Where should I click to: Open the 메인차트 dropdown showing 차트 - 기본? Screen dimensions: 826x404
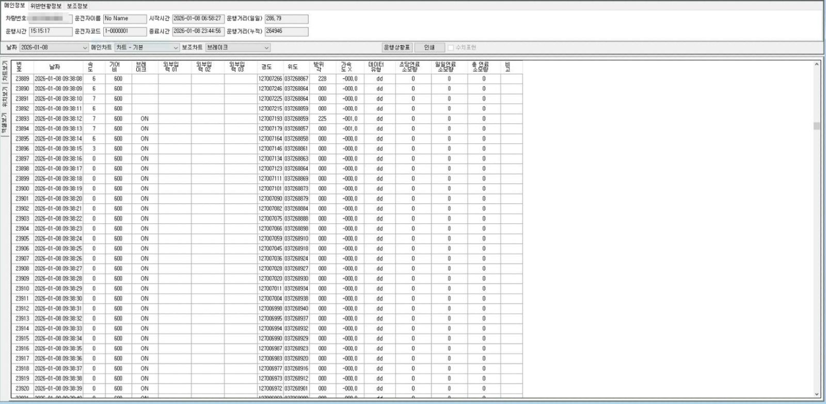[176, 47]
